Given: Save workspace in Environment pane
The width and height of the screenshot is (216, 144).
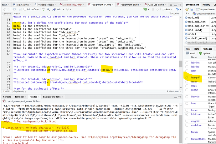Looking at the screenshot, I should coord(192,9).
